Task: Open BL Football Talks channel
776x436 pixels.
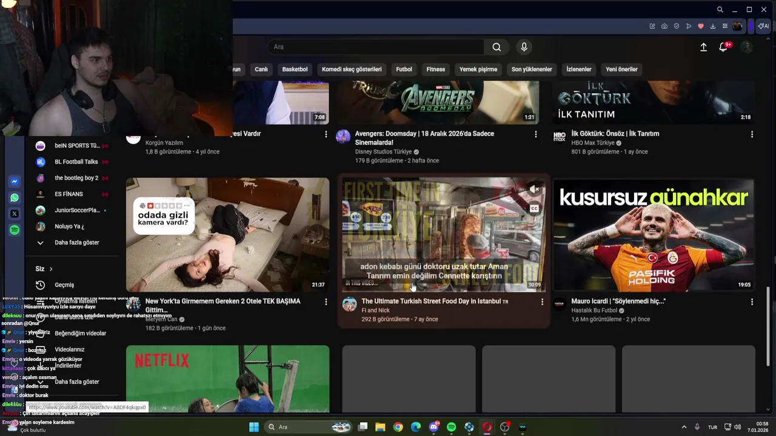Action: click(x=73, y=162)
